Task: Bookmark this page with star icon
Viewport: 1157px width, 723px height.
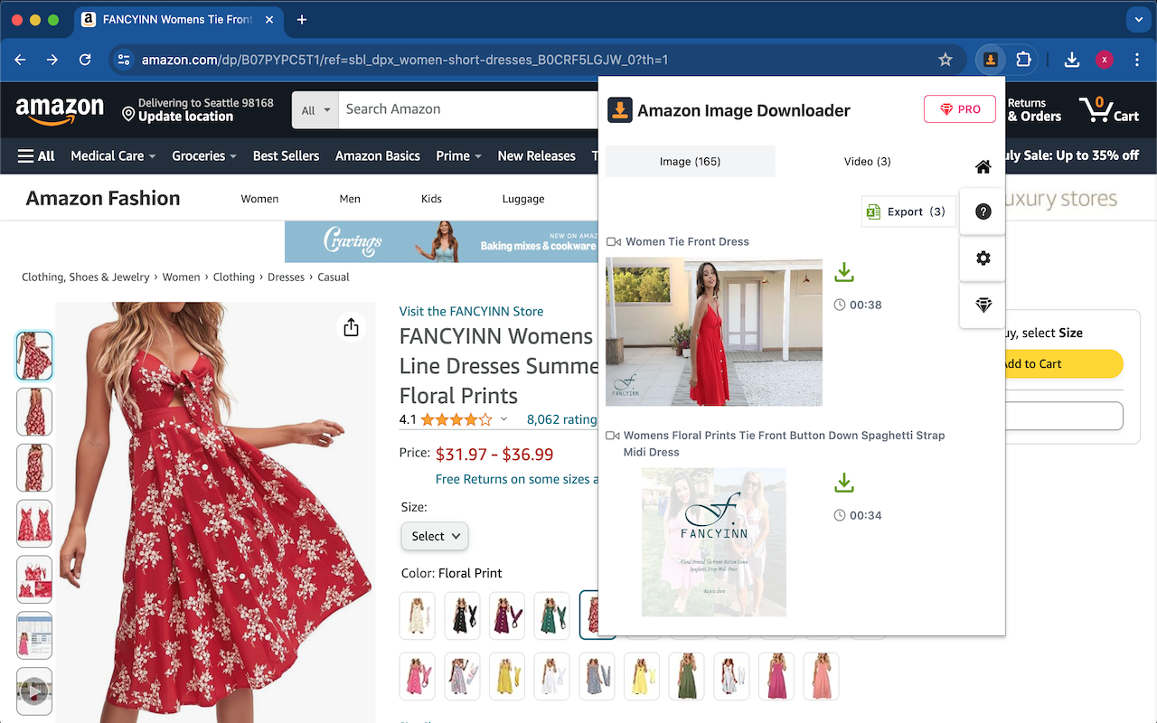Action: (x=945, y=60)
